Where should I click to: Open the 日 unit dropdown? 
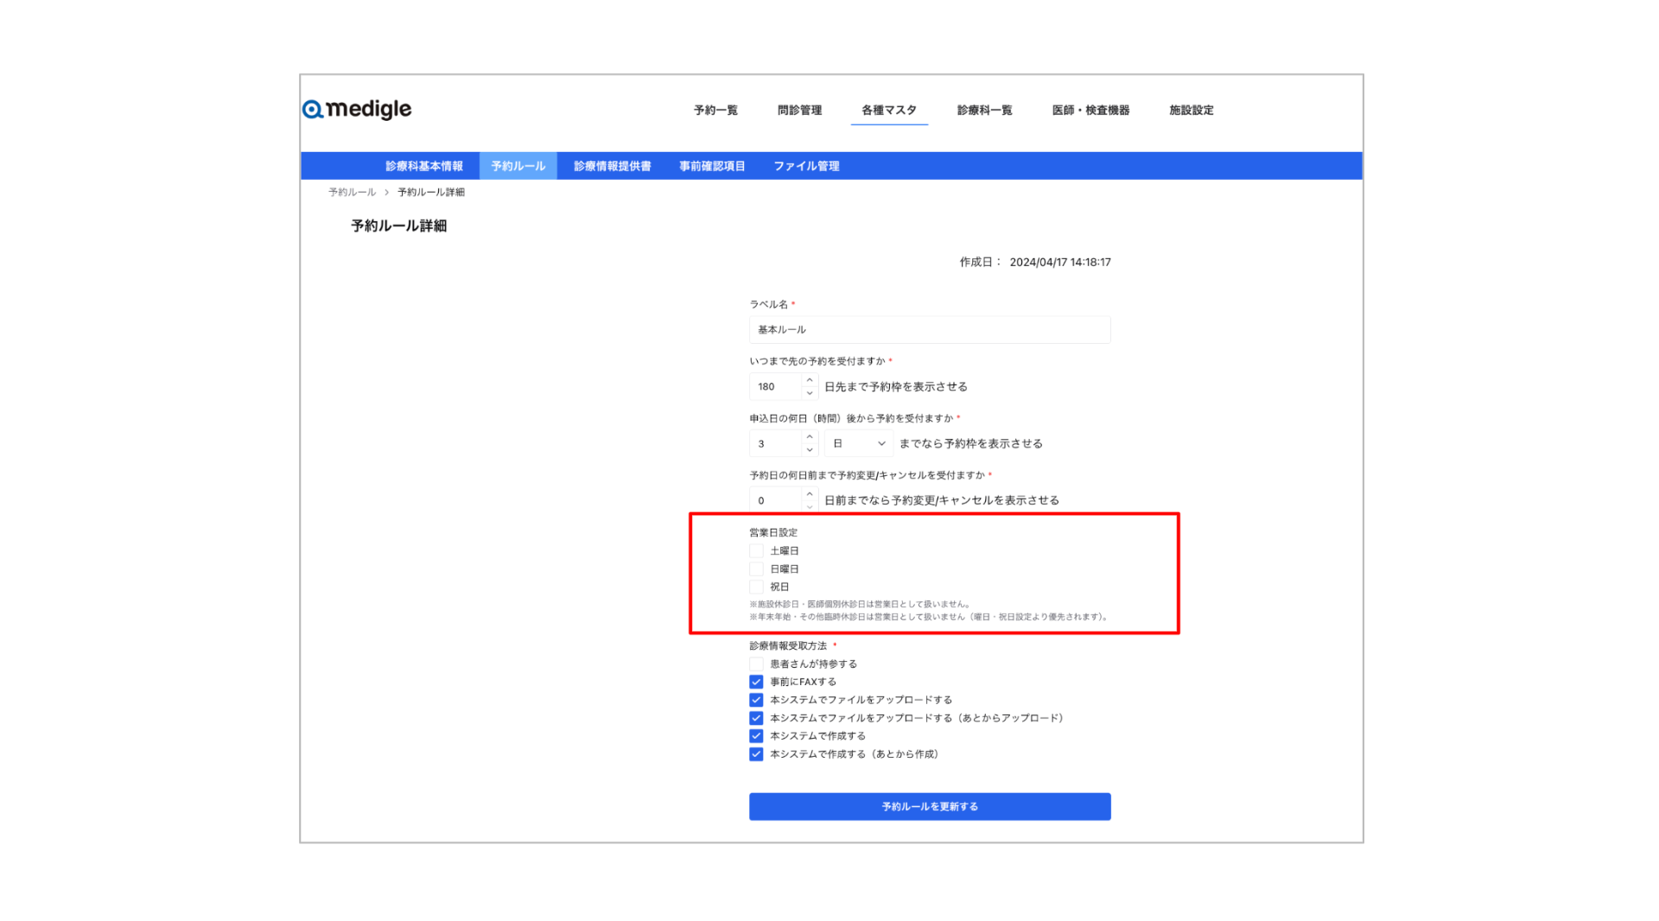[859, 443]
